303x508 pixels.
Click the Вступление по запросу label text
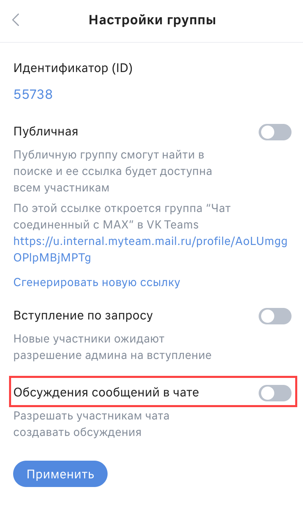coord(83,316)
